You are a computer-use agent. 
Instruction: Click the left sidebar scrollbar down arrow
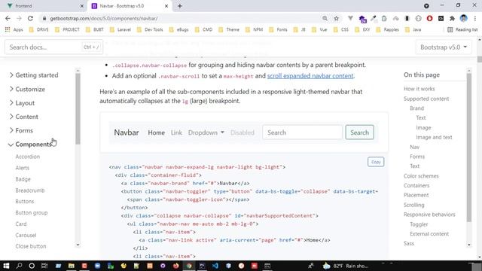point(78,245)
